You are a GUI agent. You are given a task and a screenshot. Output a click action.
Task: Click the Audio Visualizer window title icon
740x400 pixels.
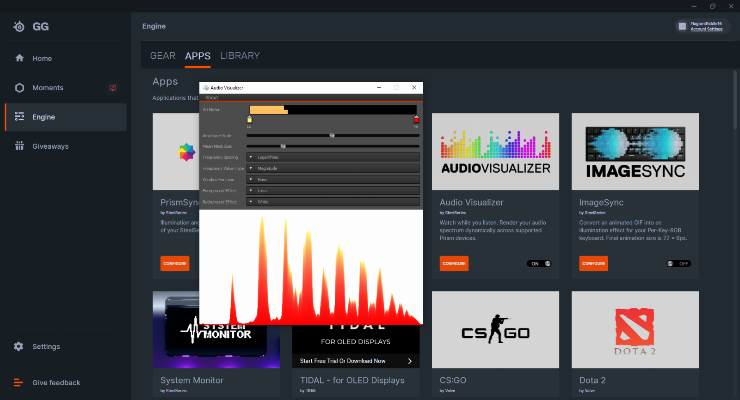pos(206,87)
